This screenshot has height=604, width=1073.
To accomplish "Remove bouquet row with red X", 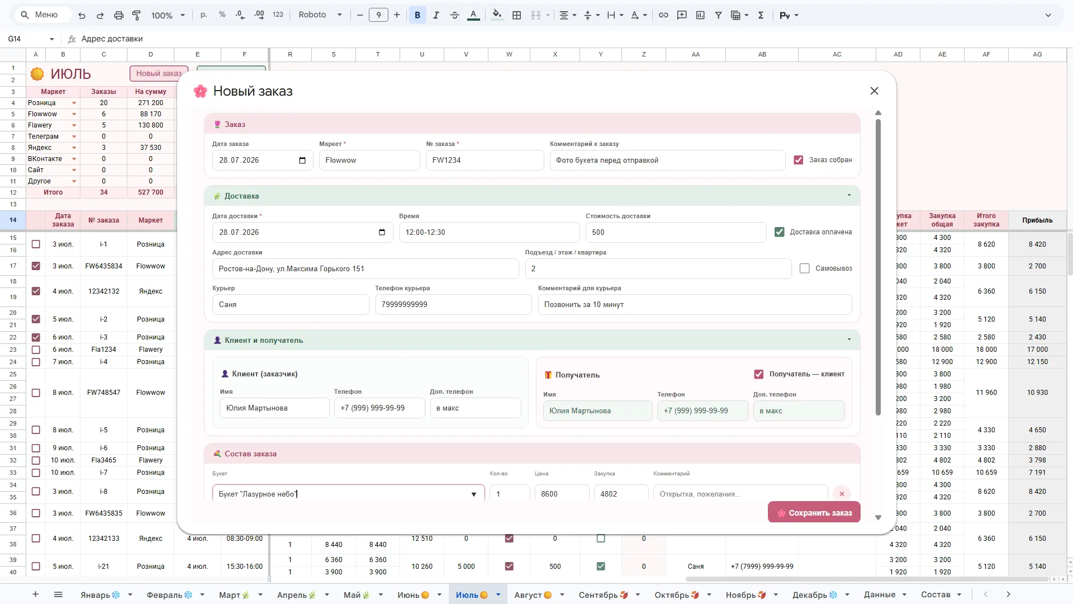I will (x=842, y=494).
